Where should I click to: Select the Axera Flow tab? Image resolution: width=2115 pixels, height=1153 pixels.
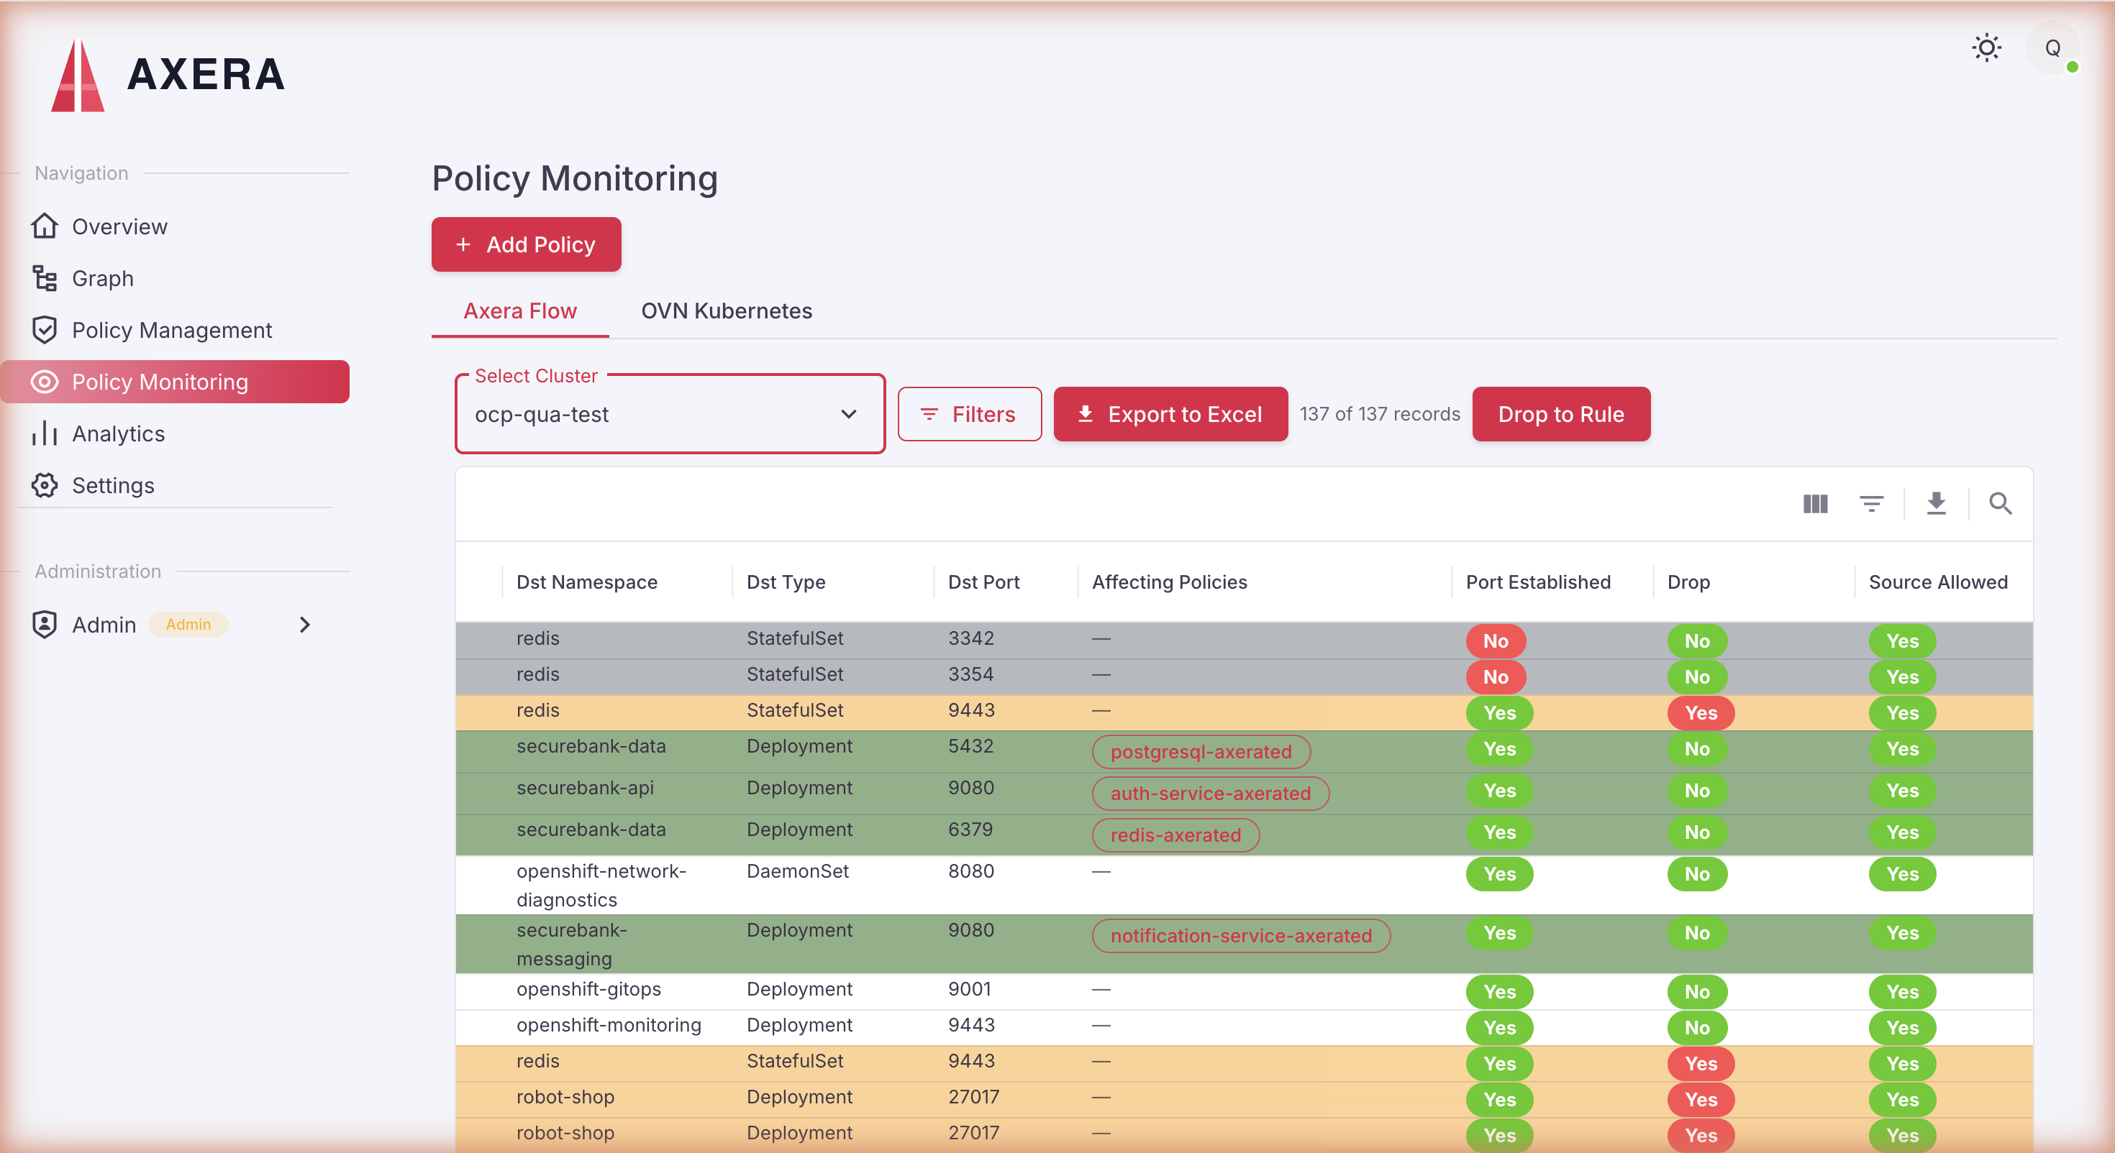519,311
